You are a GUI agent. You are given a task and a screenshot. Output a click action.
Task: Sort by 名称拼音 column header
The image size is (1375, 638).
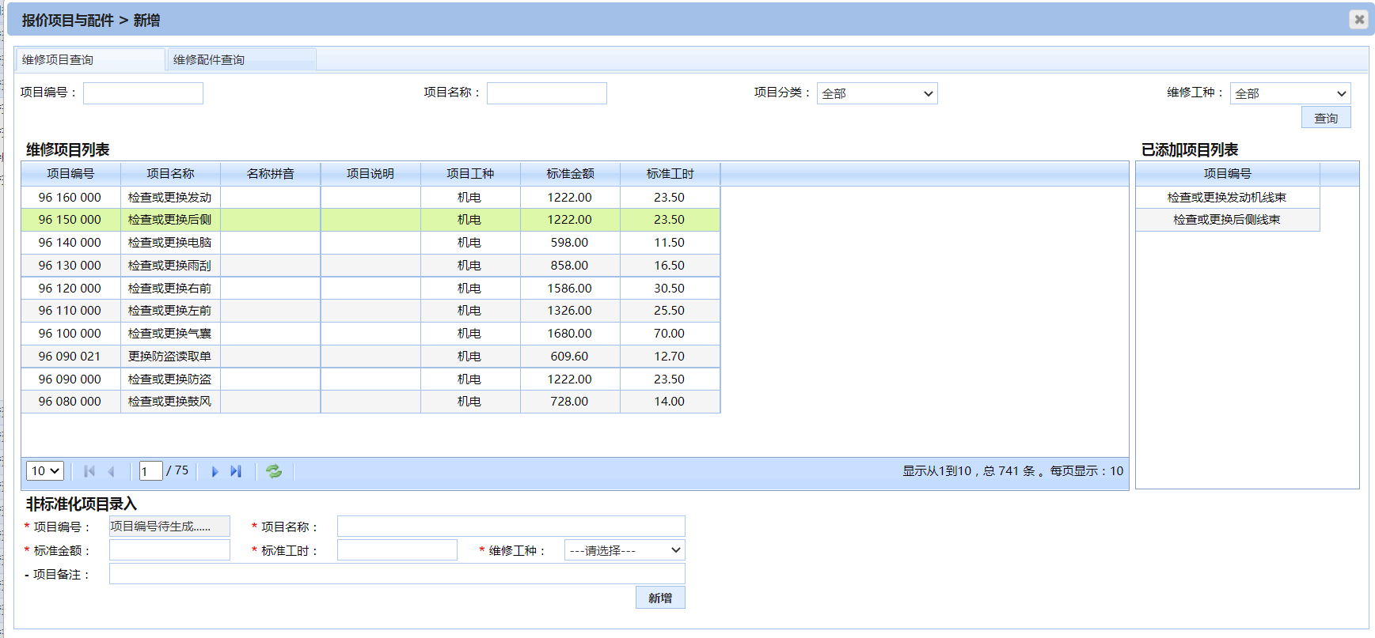coord(271,174)
